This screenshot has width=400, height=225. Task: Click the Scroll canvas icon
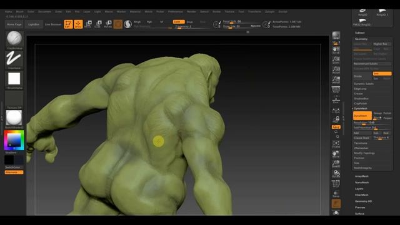pos(336,50)
